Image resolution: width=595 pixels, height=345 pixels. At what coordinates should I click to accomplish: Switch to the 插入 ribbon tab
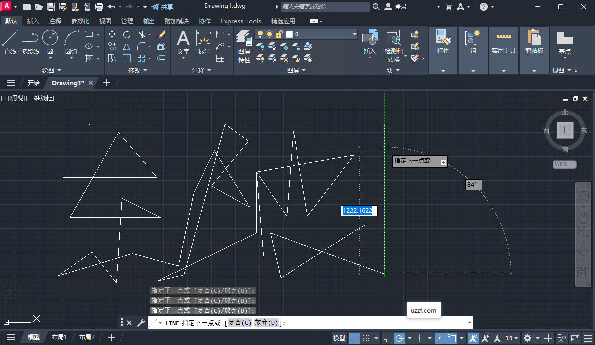click(x=33, y=21)
